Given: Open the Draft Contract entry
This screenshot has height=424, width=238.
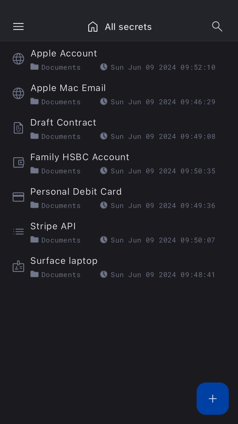Looking at the screenshot, I should coord(63,123).
